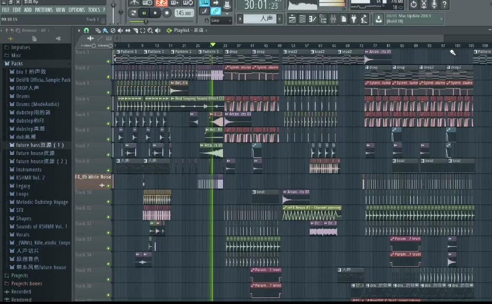
Task: Click the snap magnet icon in playlist toolbar
Action: click(86, 30)
